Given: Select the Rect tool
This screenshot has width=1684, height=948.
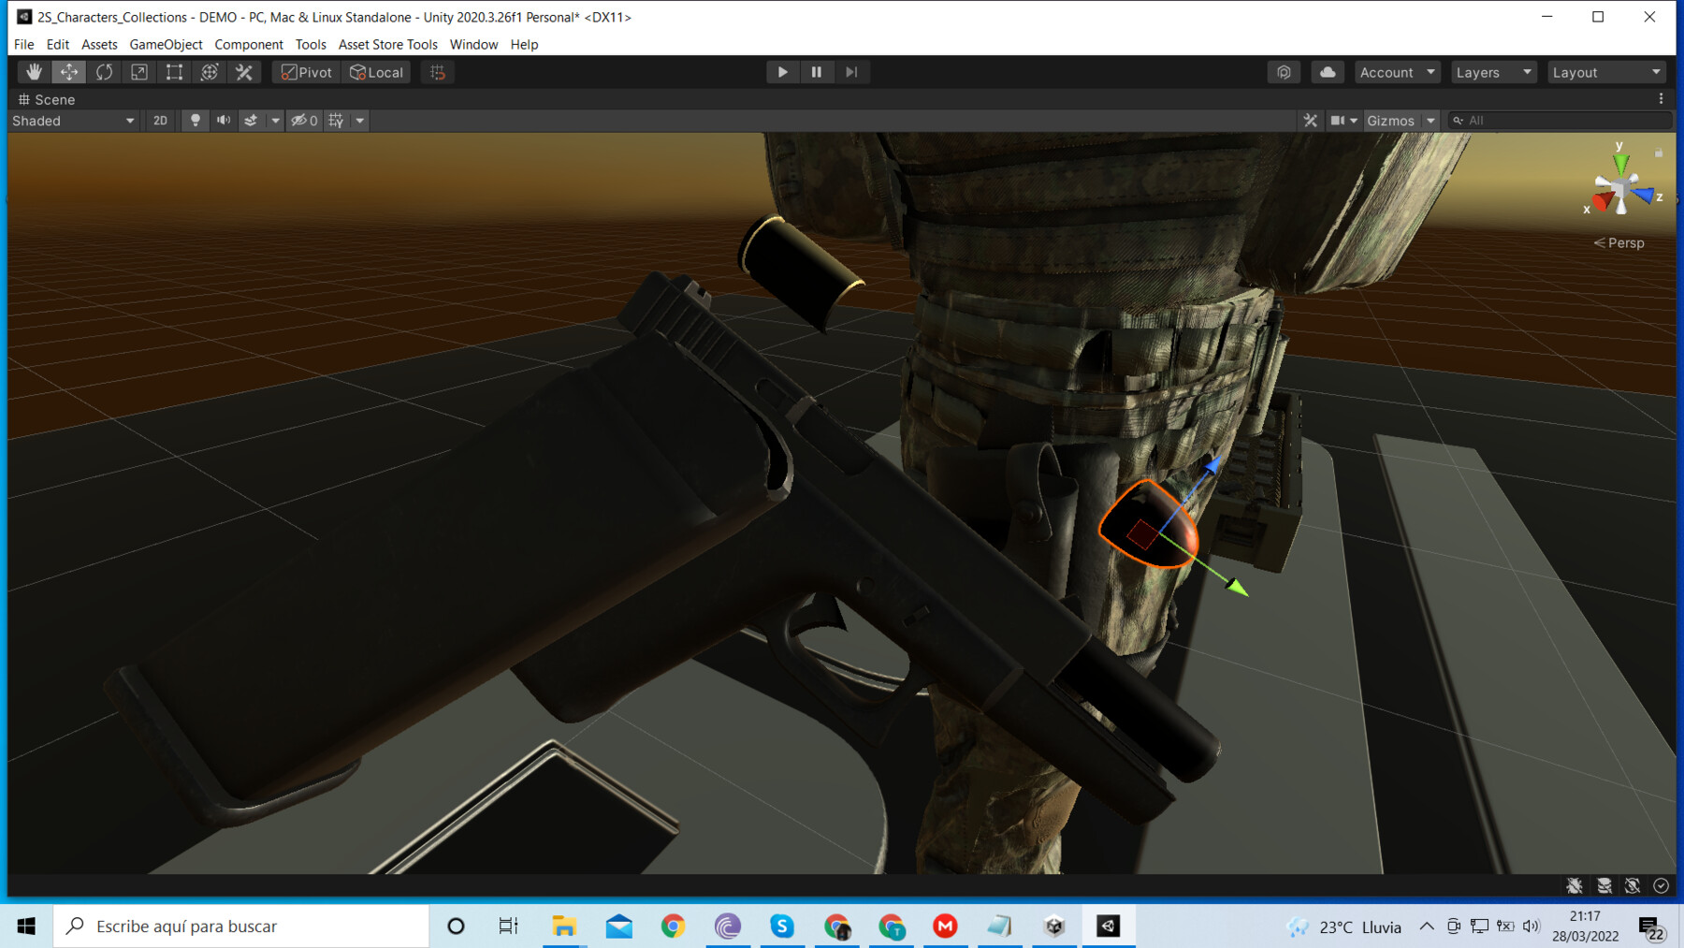Looking at the screenshot, I should tap(174, 72).
